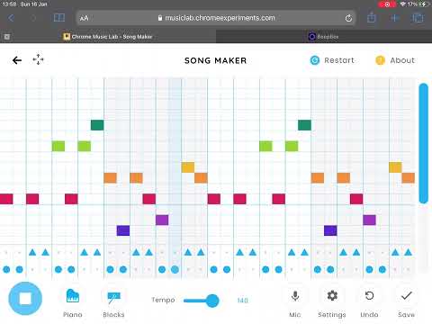This screenshot has width=432, height=324.
Task: Click the SONG MAKER title
Action: coord(216,60)
